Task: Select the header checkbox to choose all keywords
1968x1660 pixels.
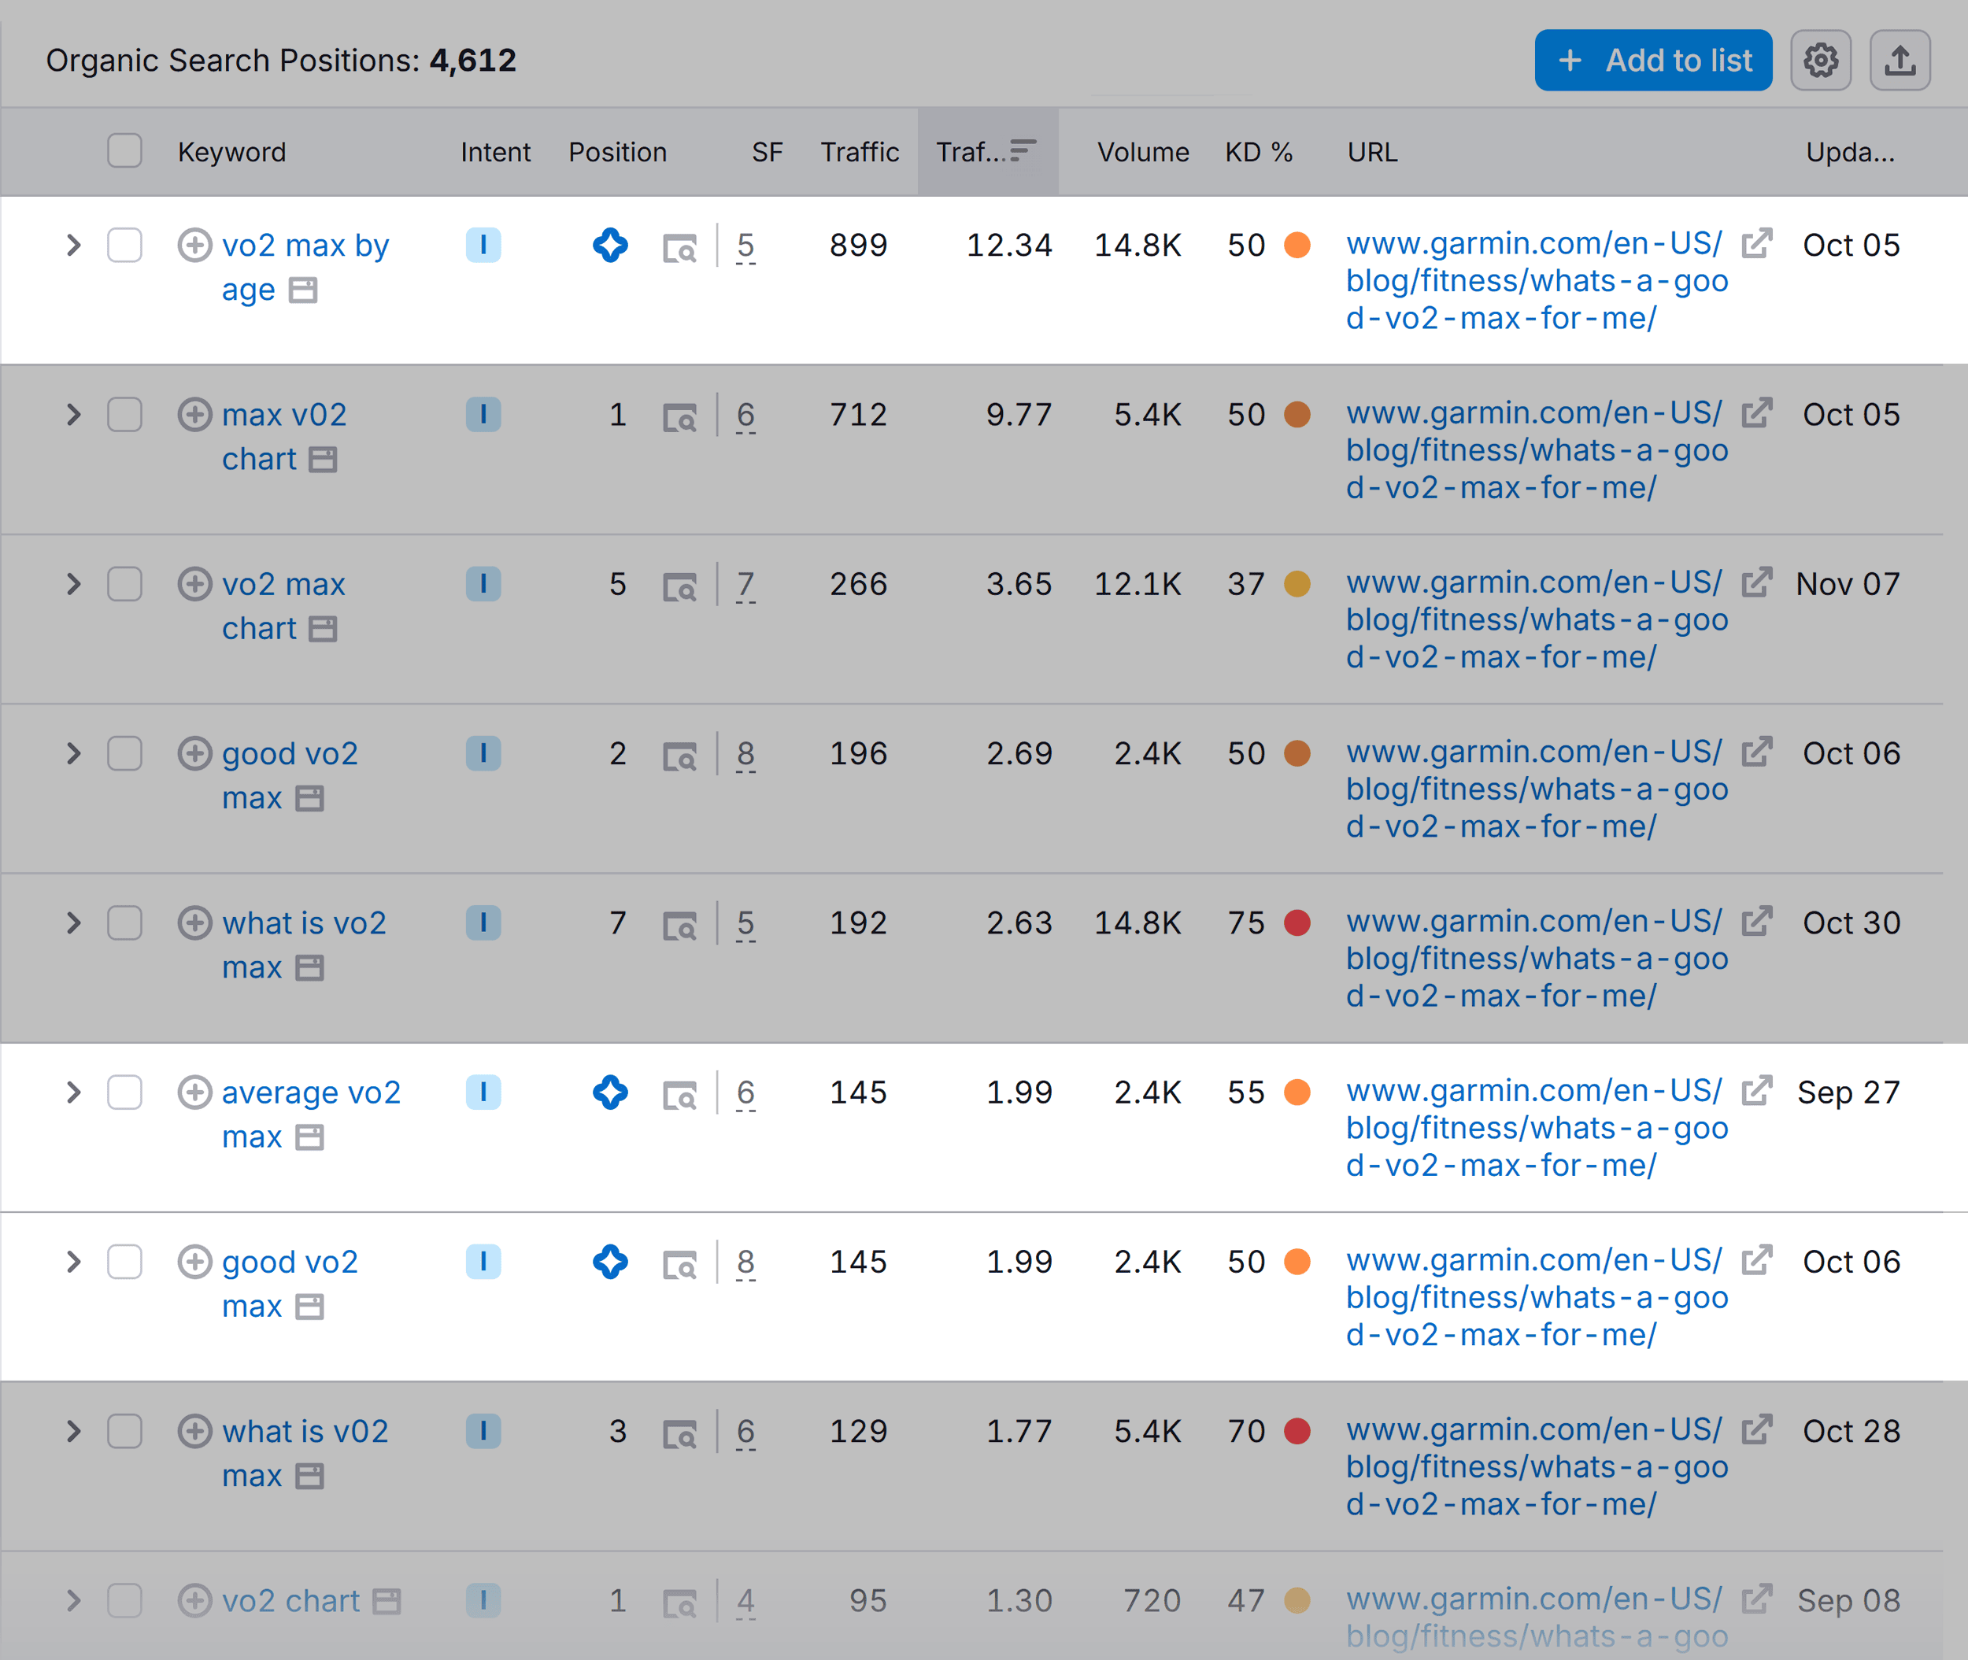Action: click(124, 150)
